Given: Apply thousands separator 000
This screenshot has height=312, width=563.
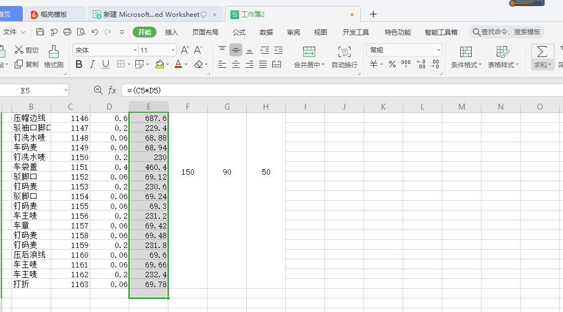Looking at the screenshot, I should (x=406, y=64).
